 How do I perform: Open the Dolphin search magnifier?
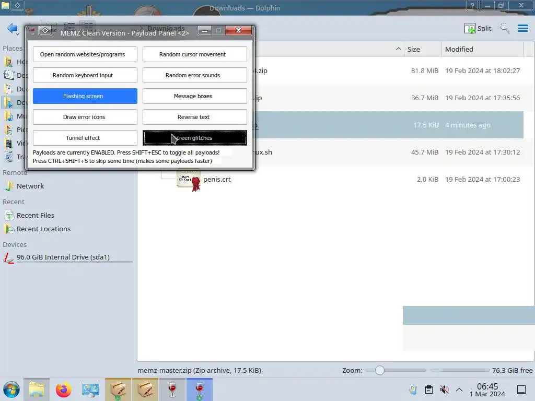505,28
